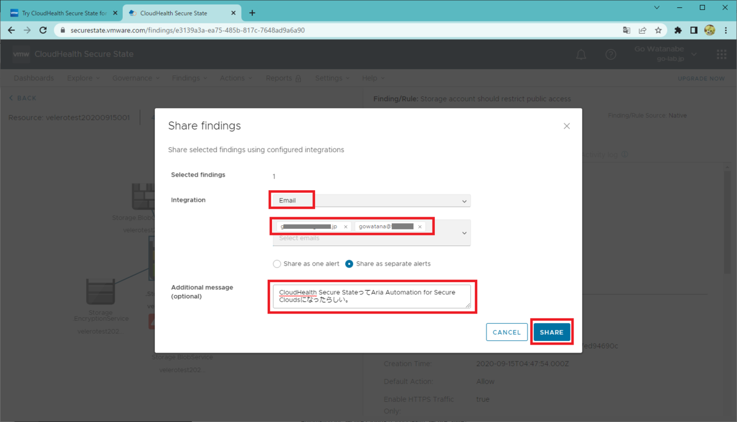Click the Additional message text area
The height and width of the screenshot is (422, 737).
(x=372, y=296)
